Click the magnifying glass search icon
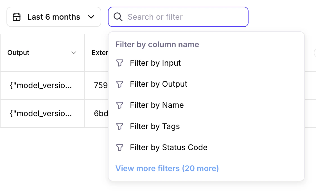This screenshot has height=193, width=316. (x=118, y=17)
